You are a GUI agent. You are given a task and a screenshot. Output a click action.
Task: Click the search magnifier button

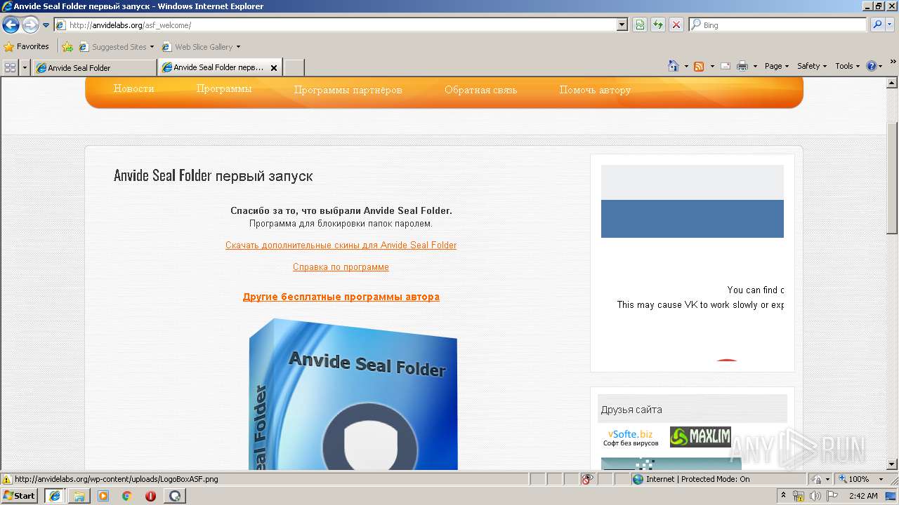pos(877,25)
